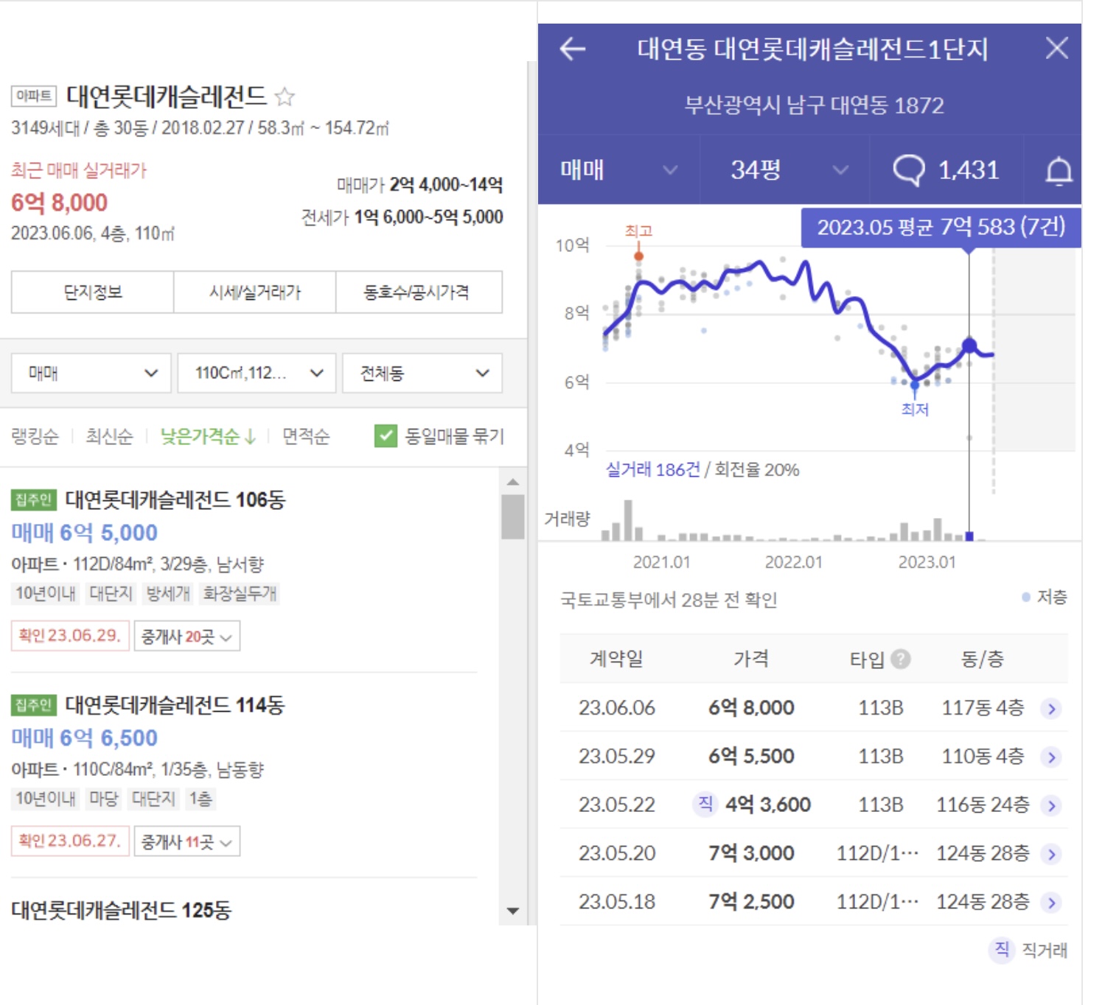Click 매매 6억 5,000 price link
The width and height of the screenshot is (1119, 1005).
[x=84, y=533]
